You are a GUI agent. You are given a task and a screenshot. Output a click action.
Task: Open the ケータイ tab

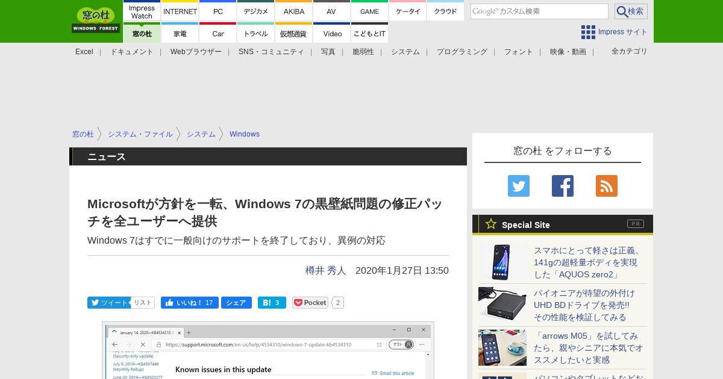pos(408,11)
